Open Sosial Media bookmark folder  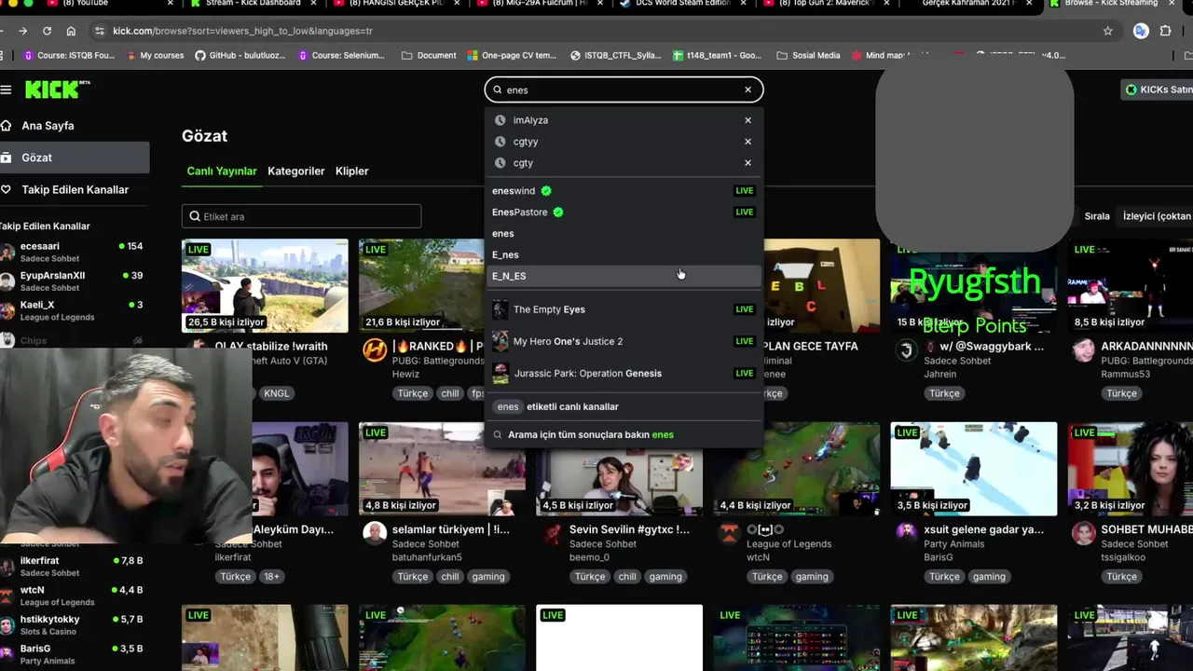[x=808, y=55]
